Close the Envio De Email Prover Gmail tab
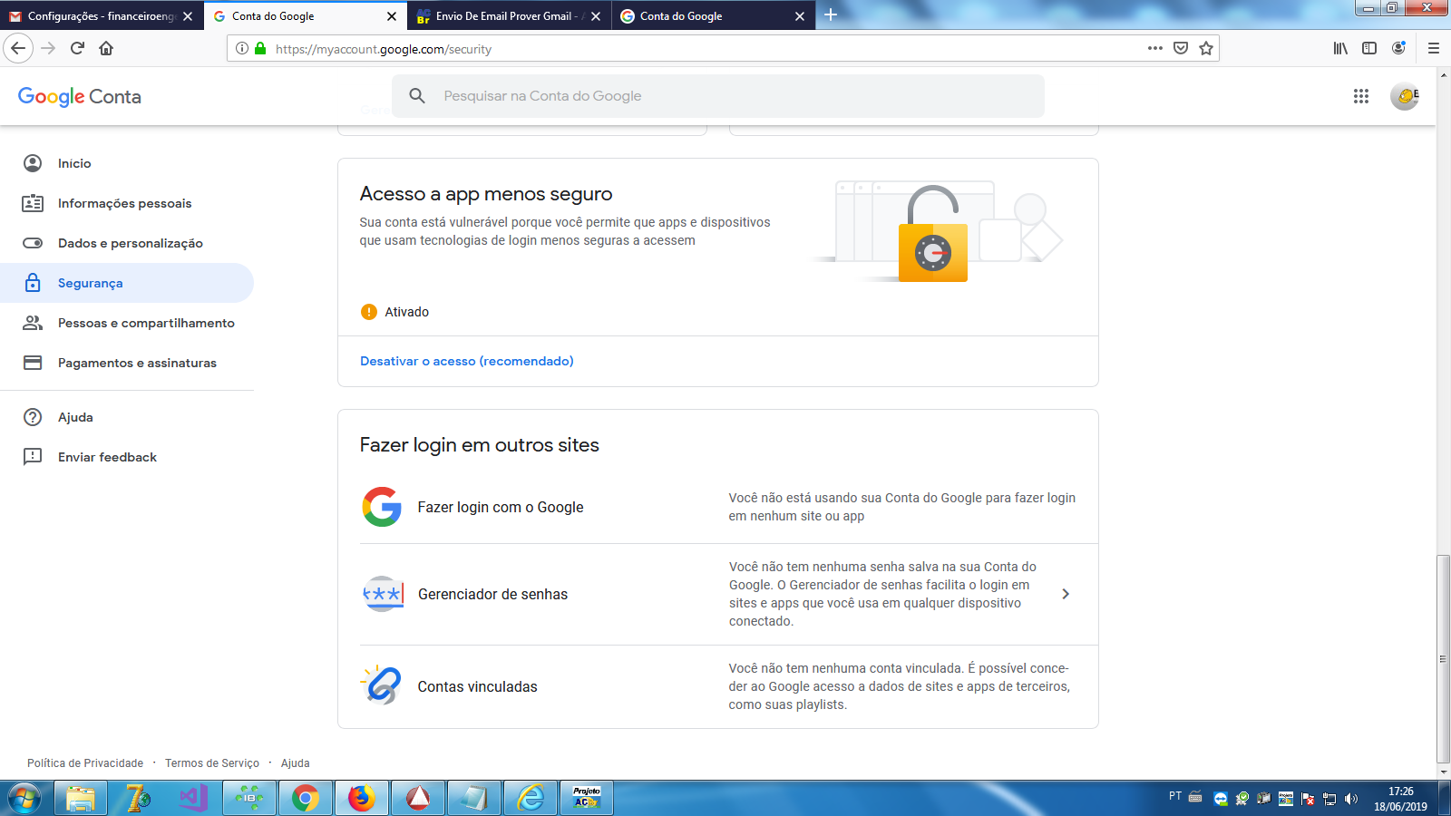Screen dimensions: 1451x816 (596, 16)
